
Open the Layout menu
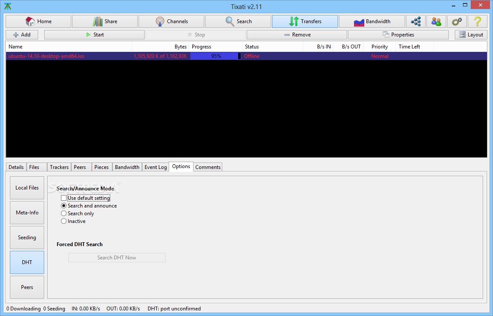471,35
